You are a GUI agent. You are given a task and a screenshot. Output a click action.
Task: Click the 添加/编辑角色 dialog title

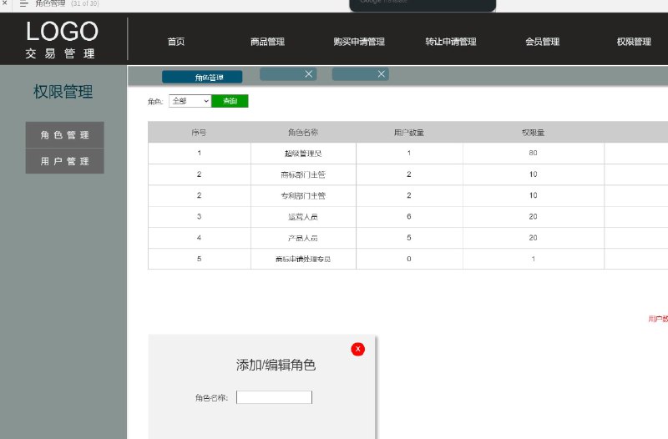click(276, 365)
